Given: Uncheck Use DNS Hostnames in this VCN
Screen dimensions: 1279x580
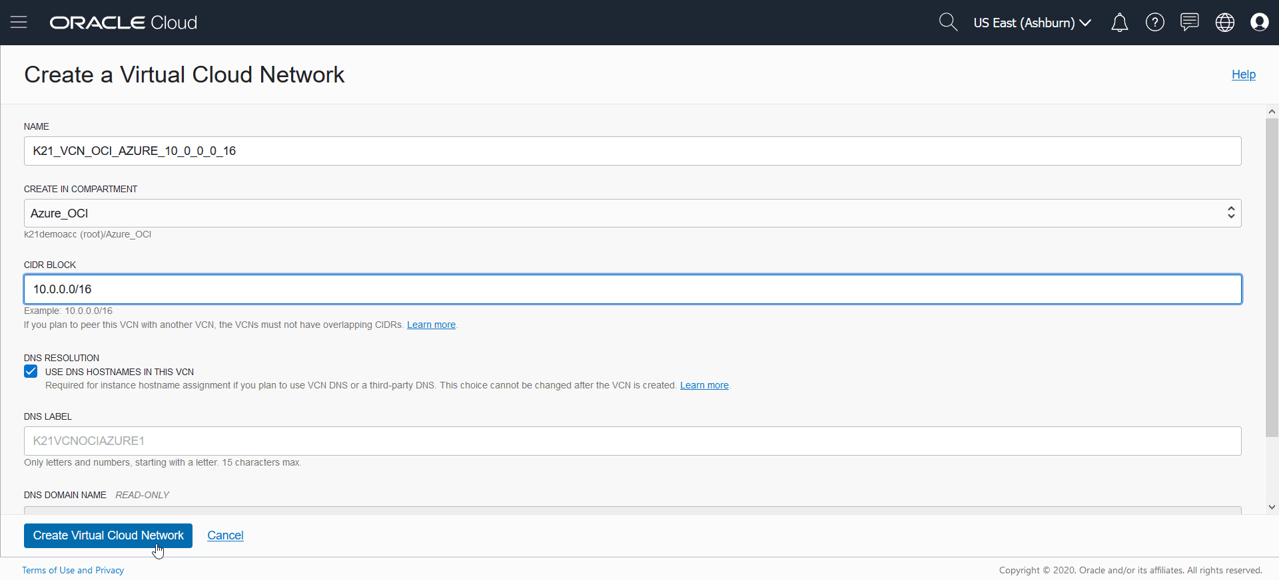Looking at the screenshot, I should [x=31, y=371].
